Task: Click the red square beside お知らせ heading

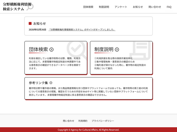Action: coord(30,23)
